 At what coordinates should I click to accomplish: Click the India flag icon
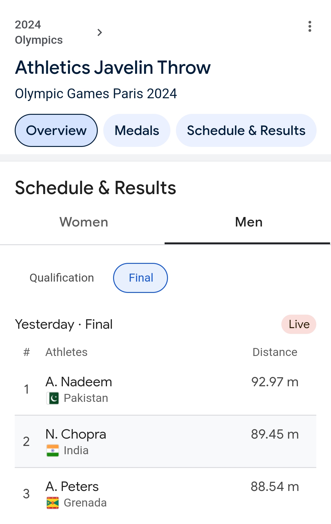pyautogui.click(x=53, y=451)
